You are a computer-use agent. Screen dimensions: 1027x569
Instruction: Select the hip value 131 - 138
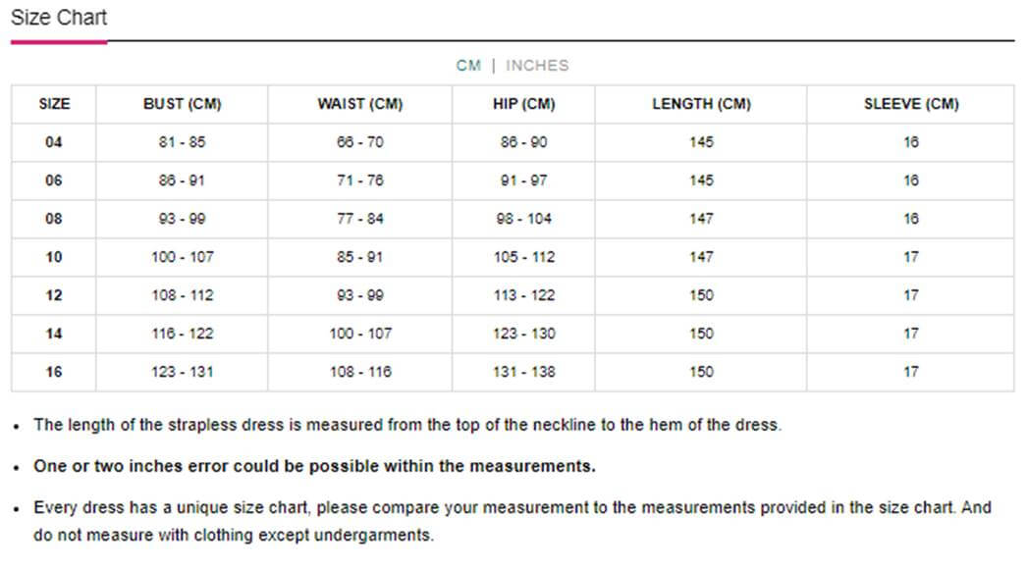tap(523, 372)
